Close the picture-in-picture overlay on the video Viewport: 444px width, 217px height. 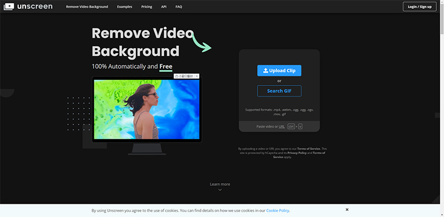pos(197,76)
